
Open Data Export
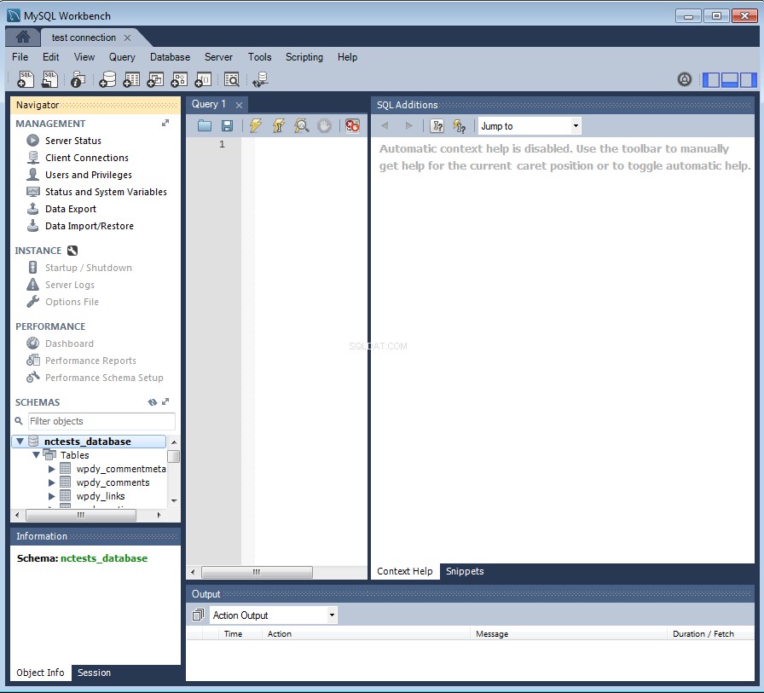[71, 209]
